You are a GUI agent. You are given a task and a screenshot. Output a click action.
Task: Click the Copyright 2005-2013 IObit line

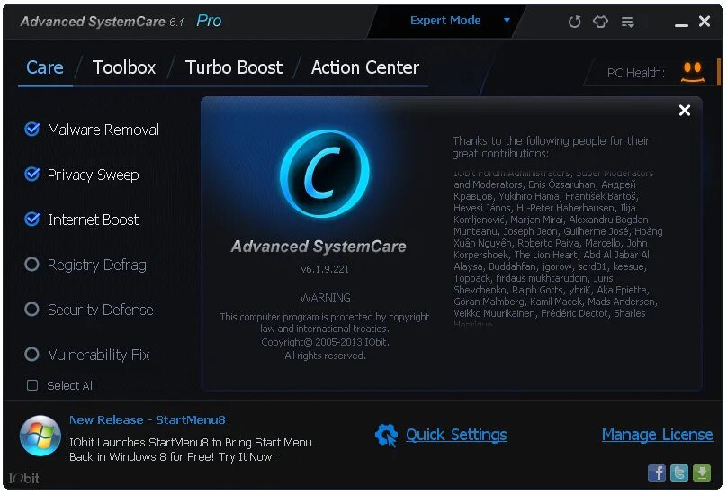(x=325, y=342)
